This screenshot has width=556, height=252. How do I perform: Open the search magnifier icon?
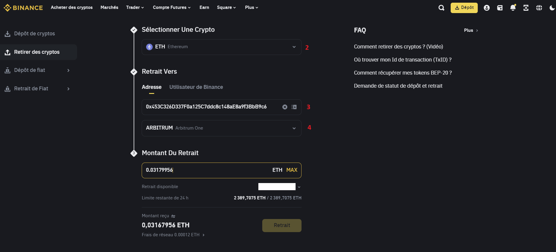pyautogui.click(x=441, y=8)
